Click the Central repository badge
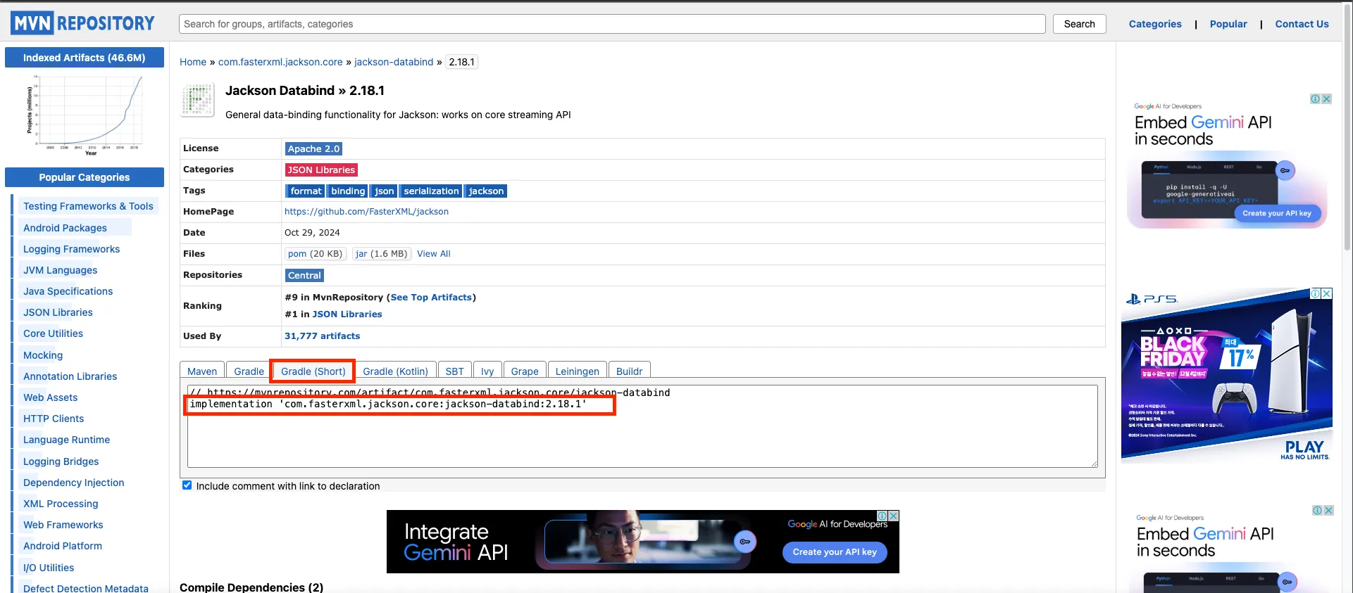Image resolution: width=1353 pixels, height=593 pixels. tap(304, 275)
